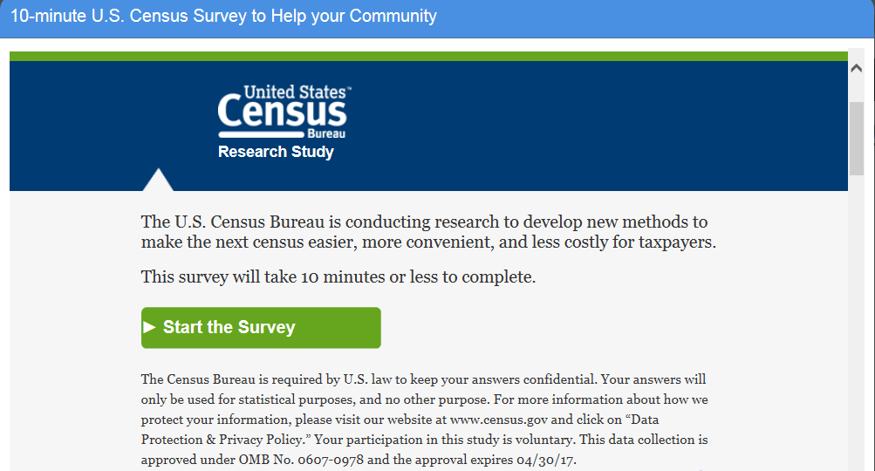Click the play arrow on Start the Survey

pyautogui.click(x=149, y=327)
